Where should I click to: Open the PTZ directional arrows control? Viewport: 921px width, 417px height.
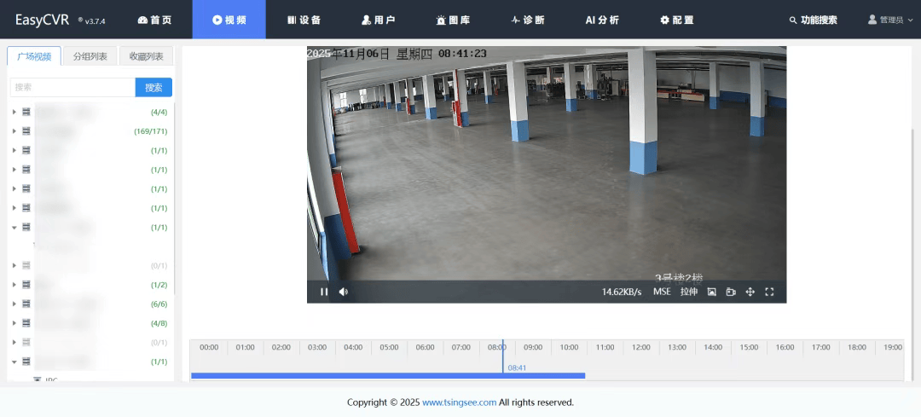coord(750,292)
